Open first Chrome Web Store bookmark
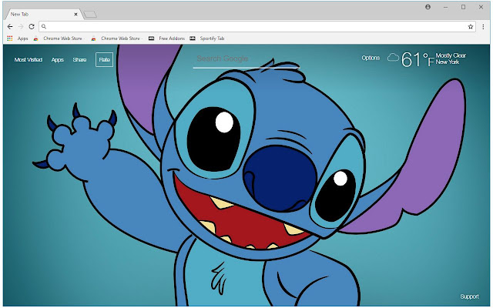 pos(59,38)
